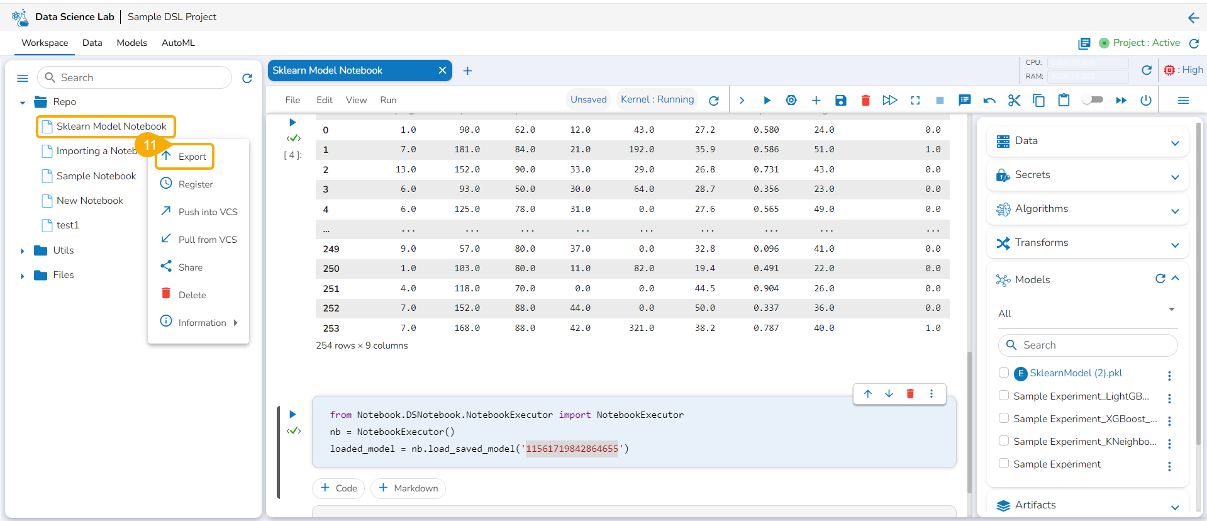The height and width of the screenshot is (521, 1207).
Task: Switch to the AutoML tab
Action: [x=178, y=43]
